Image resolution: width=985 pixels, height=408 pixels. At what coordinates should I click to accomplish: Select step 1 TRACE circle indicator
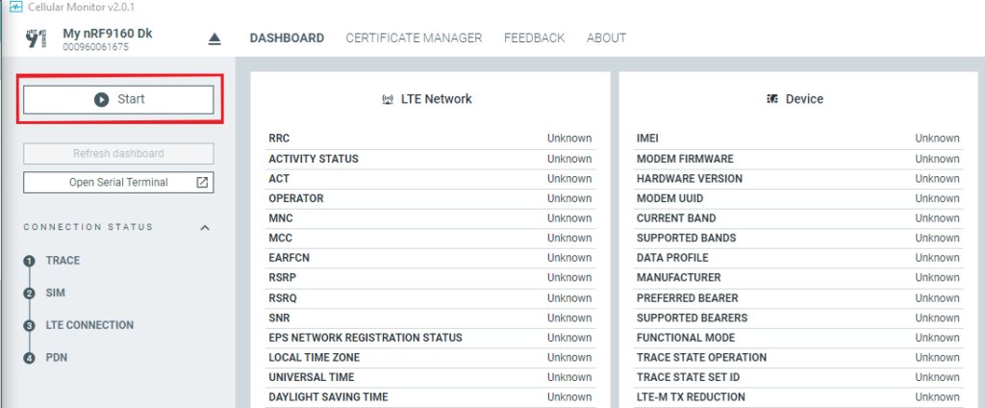click(x=29, y=262)
